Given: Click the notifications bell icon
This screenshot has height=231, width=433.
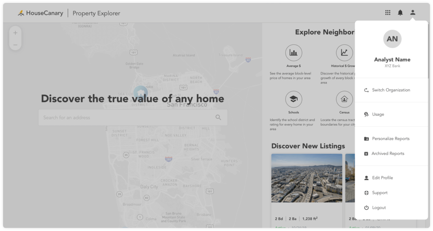Looking at the screenshot, I should (x=400, y=13).
